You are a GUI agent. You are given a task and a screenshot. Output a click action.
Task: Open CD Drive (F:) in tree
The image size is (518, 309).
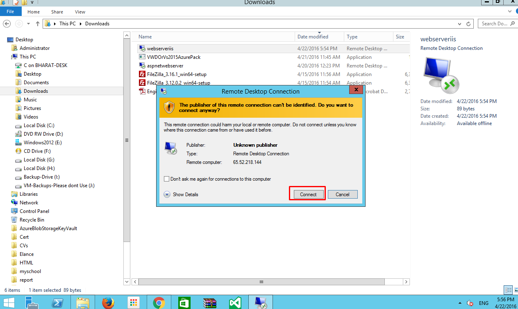click(37, 151)
